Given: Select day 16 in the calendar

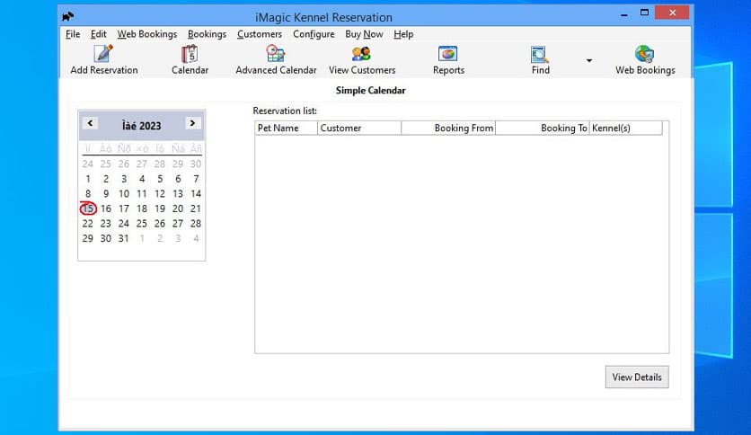Looking at the screenshot, I should pos(106,209).
